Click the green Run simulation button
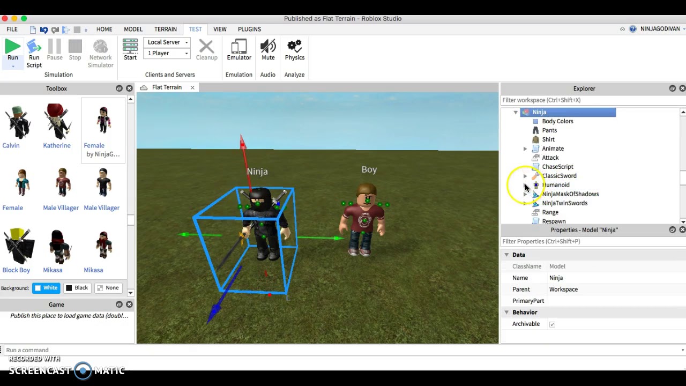This screenshot has width=686, height=386. point(12,47)
